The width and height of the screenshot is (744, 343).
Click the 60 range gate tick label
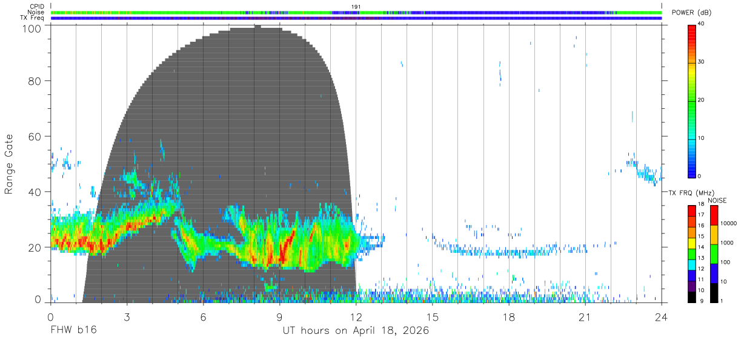tap(35, 137)
